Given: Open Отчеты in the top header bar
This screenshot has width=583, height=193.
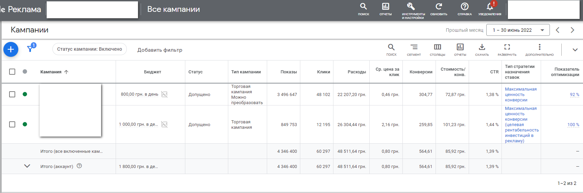Looking at the screenshot, I should pyautogui.click(x=386, y=6).
